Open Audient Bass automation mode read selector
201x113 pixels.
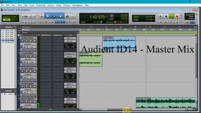[32, 47]
